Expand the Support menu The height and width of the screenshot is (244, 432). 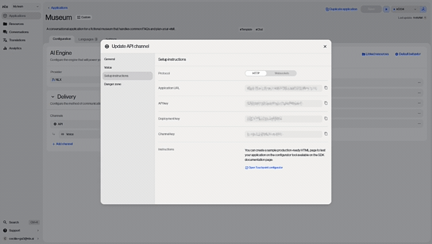(21, 230)
